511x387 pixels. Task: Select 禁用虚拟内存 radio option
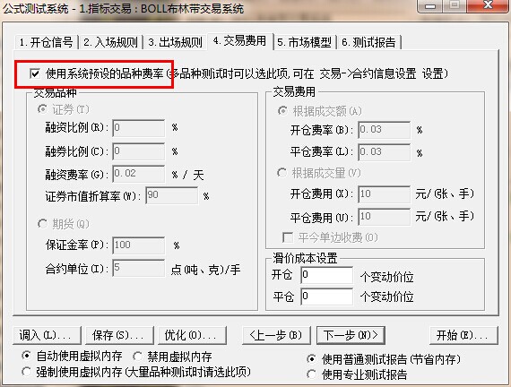pyautogui.click(x=137, y=357)
